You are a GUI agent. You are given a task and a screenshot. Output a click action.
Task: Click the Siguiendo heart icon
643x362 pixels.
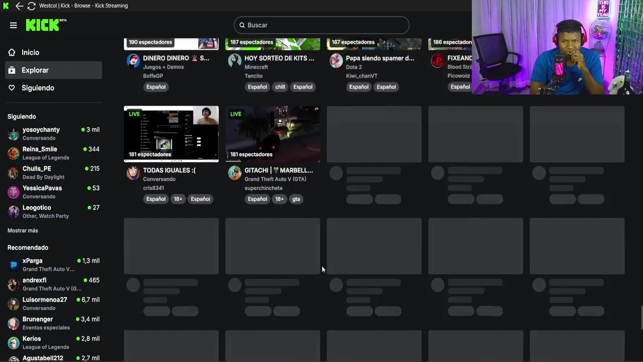[12, 88]
